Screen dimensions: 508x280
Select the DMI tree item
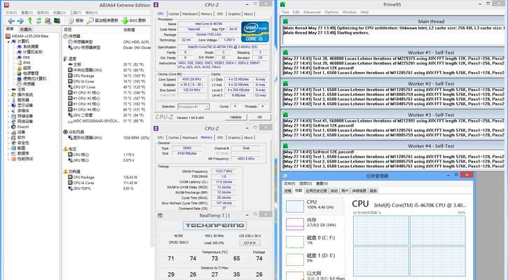[23, 57]
